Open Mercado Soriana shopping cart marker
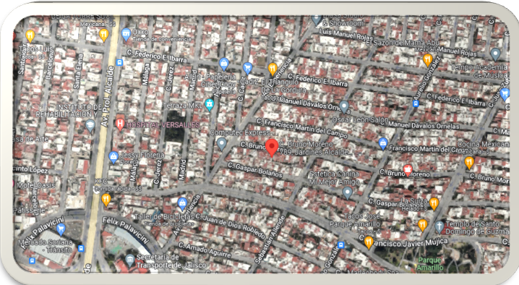 coord(60,229)
